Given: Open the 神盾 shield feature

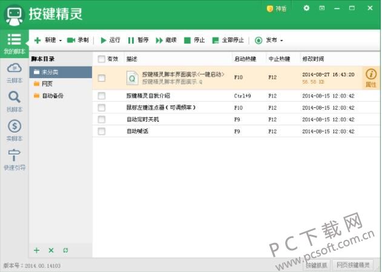Looking at the screenshot, I should (277, 8).
